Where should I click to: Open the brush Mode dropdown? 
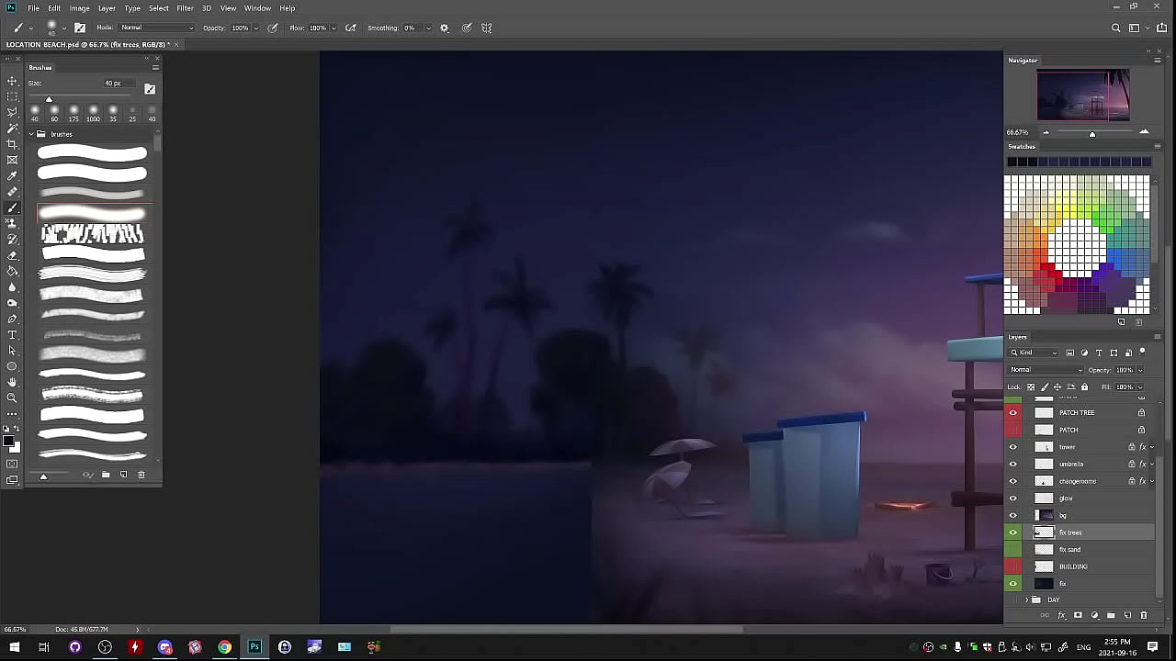[157, 28]
